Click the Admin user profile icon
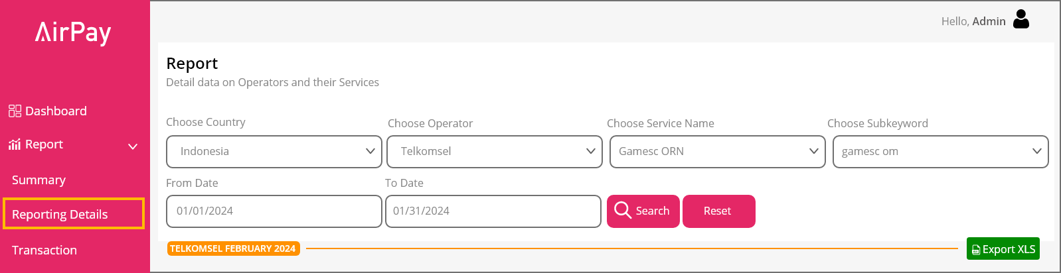 1021,20
